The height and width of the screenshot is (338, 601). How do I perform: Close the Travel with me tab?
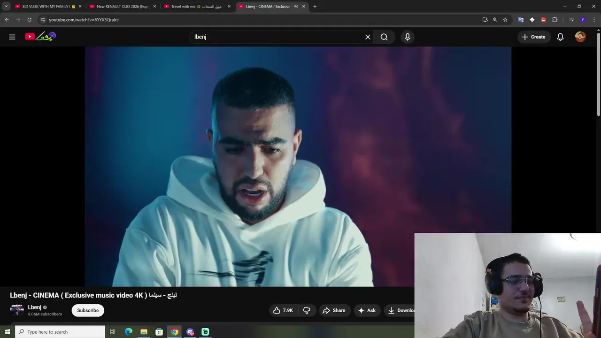pyautogui.click(x=229, y=7)
